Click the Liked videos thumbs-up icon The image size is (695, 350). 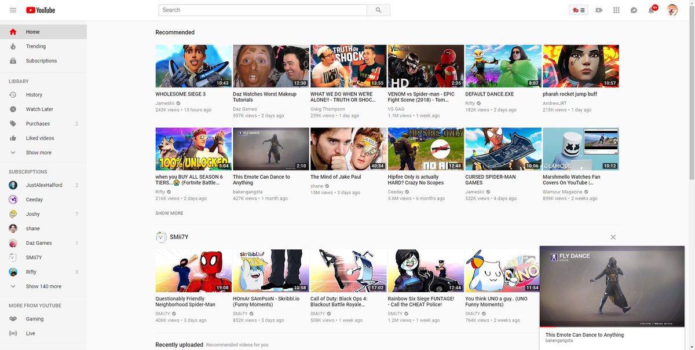click(13, 138)
